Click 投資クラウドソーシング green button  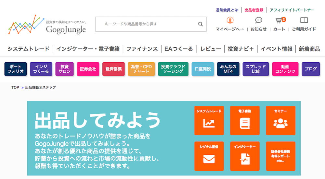pos(173,69)
